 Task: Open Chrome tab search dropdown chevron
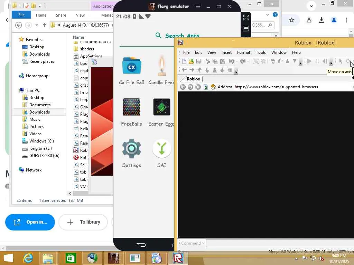[x=311, y=6]
